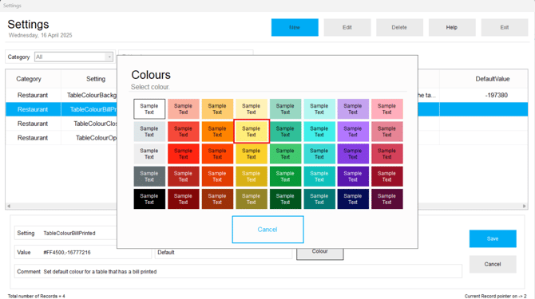535x299 pixels.
Task: Pick the pale aqua swatch in the lightest row
Action: coord(319,109)
